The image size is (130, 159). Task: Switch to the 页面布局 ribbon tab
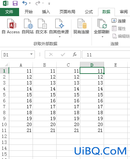coord(67,12)
